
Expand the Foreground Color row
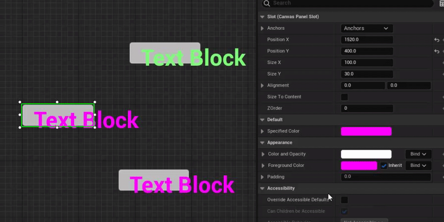coord(263,166)
